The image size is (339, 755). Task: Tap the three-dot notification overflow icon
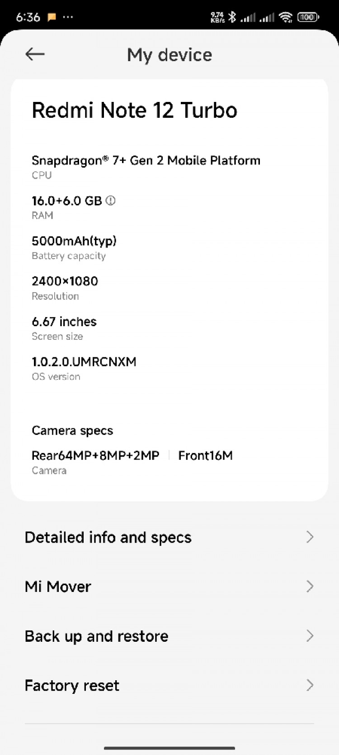[x=68, y=17]
